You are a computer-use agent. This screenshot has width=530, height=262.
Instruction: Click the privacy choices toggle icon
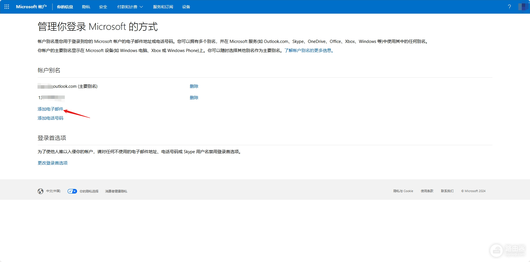(72, 191)
